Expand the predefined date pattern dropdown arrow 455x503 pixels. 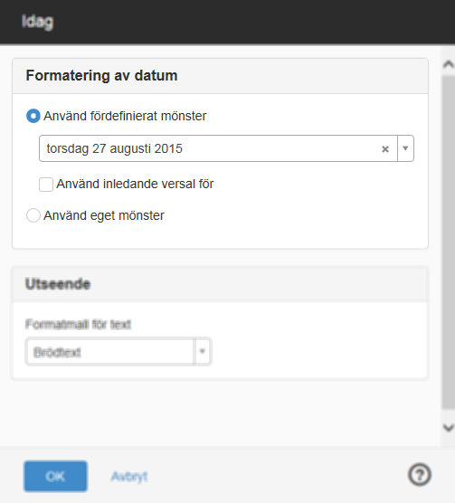(405, 148)
